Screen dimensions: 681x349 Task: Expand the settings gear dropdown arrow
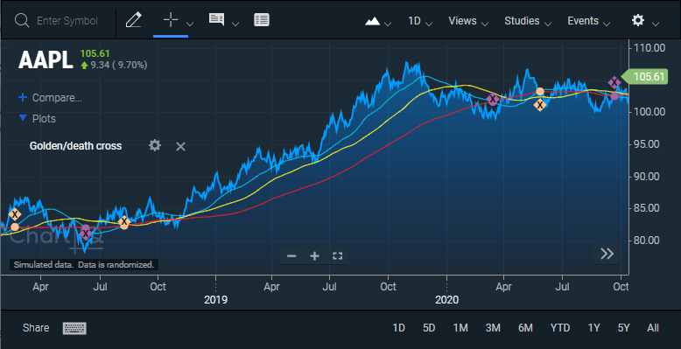pos(656,24)
